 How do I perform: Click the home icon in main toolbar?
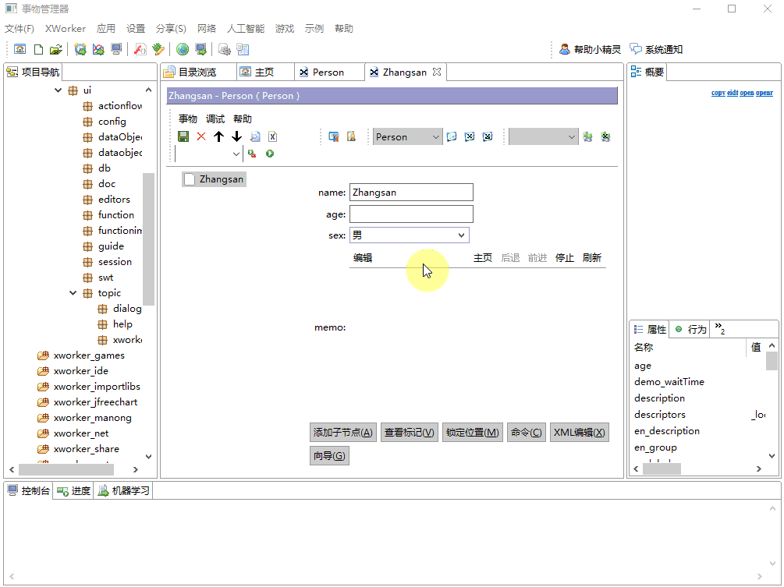click(20, 49)
